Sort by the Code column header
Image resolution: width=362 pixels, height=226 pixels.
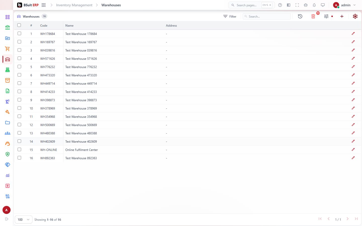(44, 26)
